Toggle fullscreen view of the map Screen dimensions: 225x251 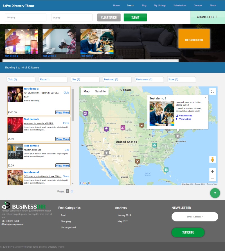coord(213,91)
